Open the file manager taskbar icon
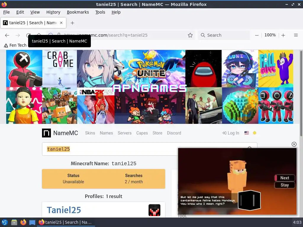This screenshot has height=227, width=303. (14, 222)
